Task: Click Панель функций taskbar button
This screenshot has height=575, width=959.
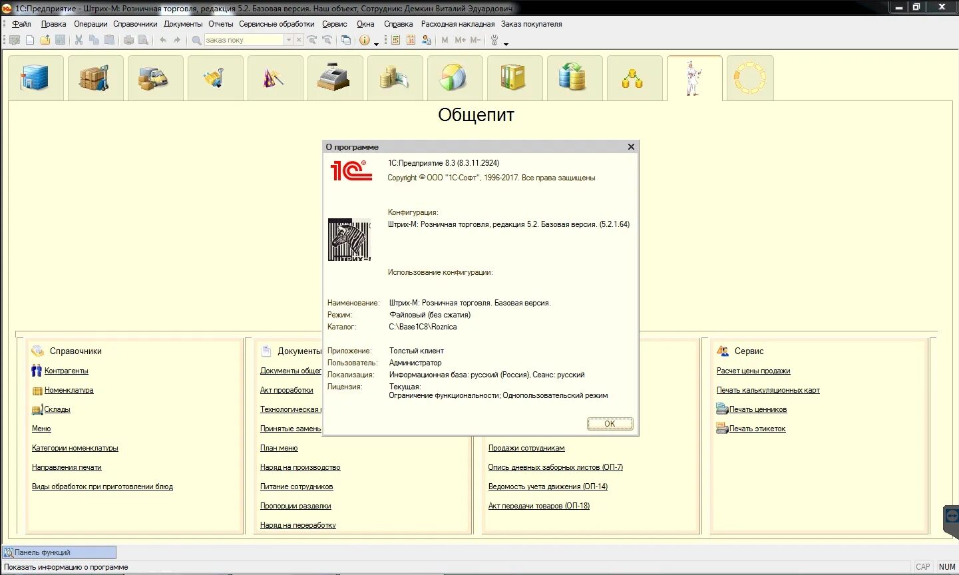Action: tap(59, 552)
